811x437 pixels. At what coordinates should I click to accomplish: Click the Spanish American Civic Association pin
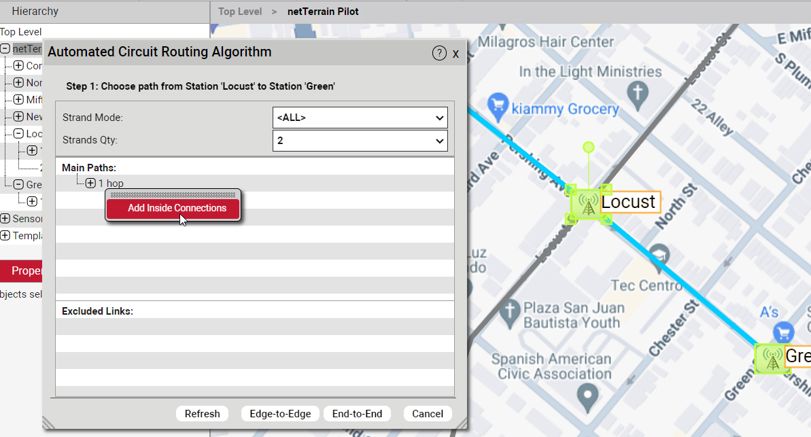[586, 394]
